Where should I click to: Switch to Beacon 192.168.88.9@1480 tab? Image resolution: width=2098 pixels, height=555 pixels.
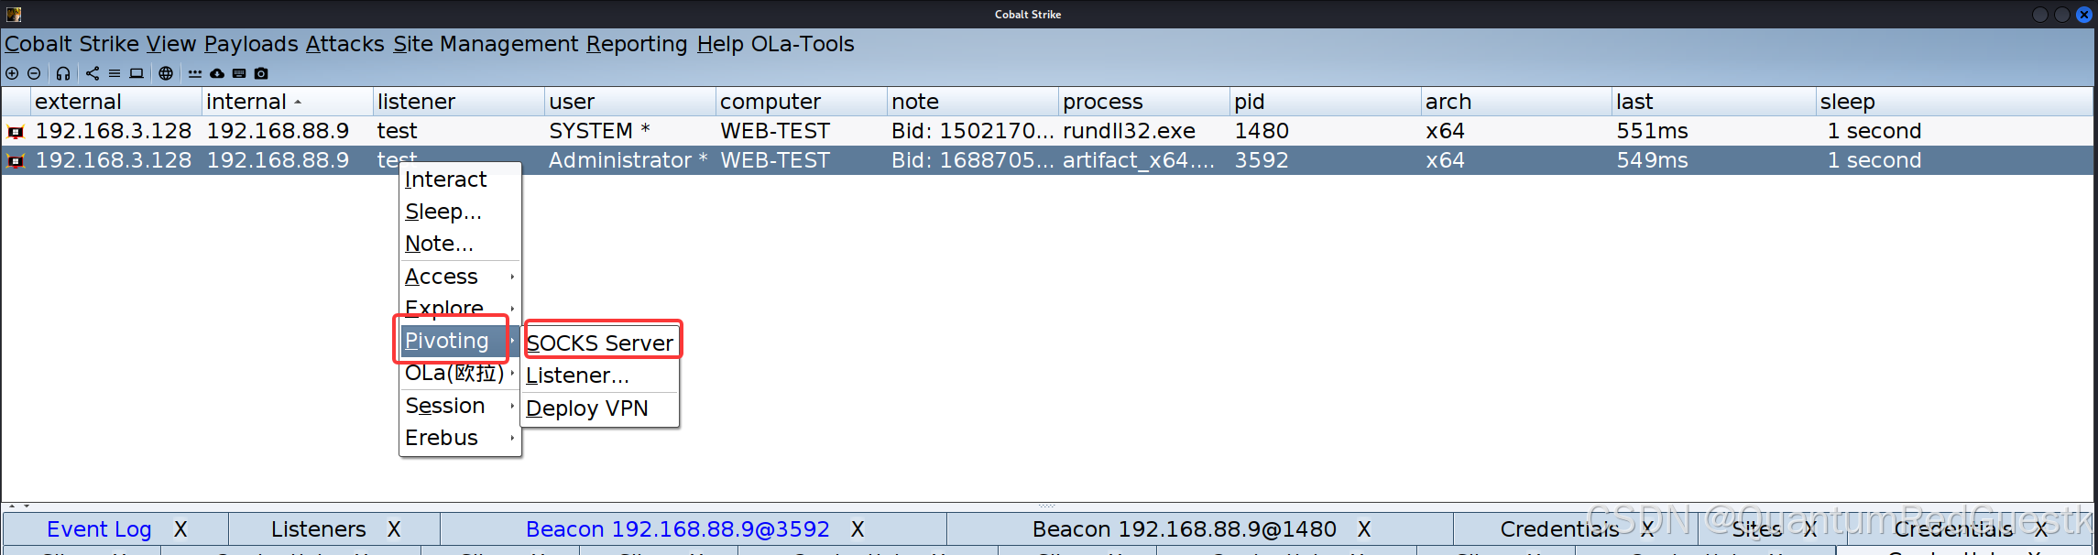pos(1184,529)
